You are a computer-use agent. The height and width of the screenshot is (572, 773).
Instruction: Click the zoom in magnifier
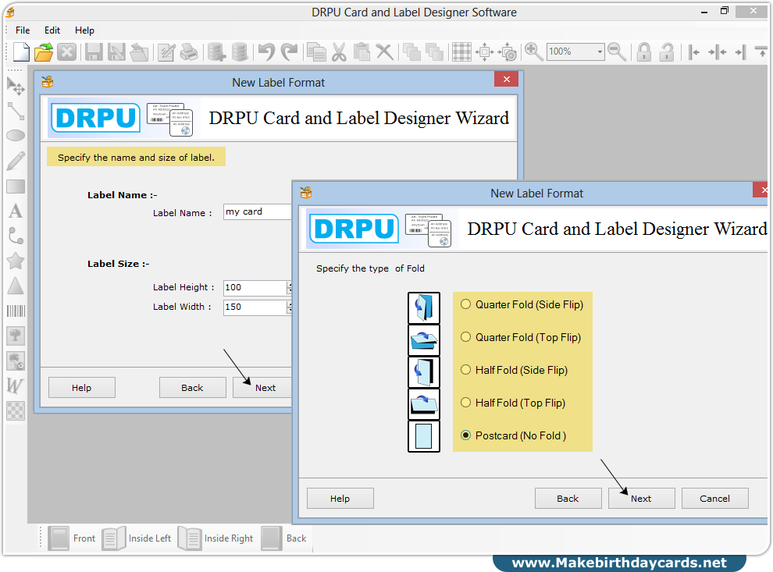[533, 52]
